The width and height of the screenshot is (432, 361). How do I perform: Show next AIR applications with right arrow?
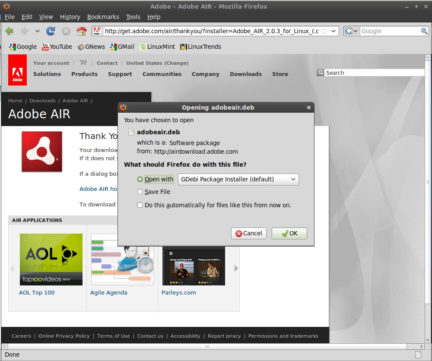coord(236,268)
